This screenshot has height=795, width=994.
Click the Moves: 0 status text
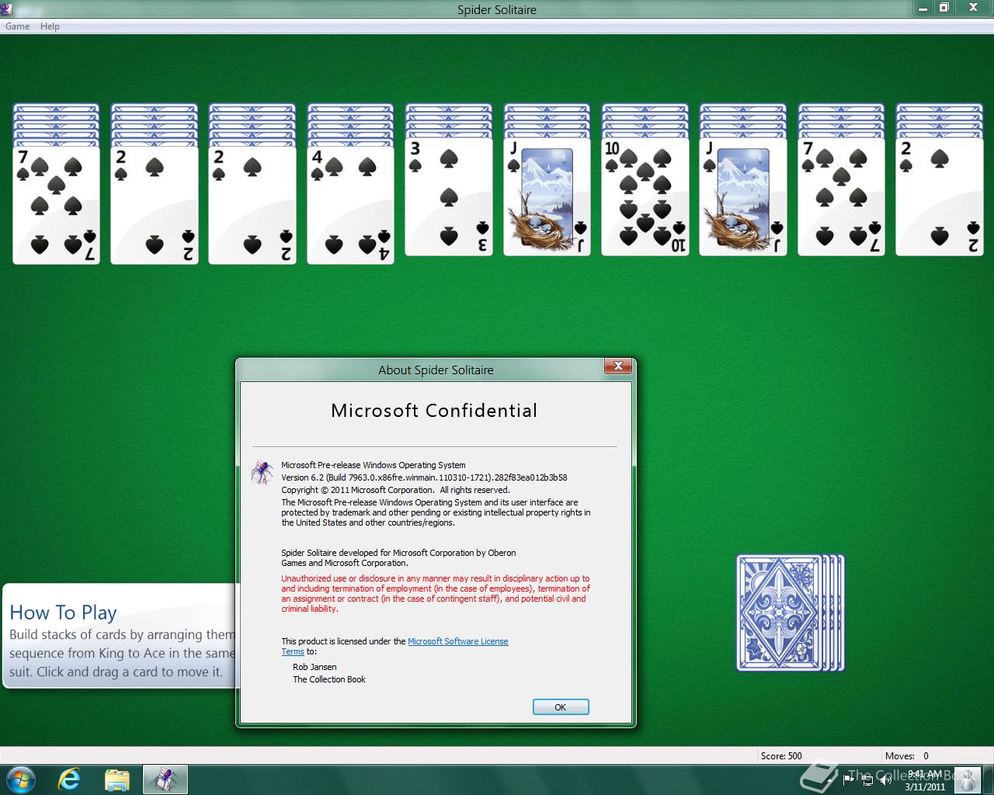pyautogui.click(x=906, y=755)
